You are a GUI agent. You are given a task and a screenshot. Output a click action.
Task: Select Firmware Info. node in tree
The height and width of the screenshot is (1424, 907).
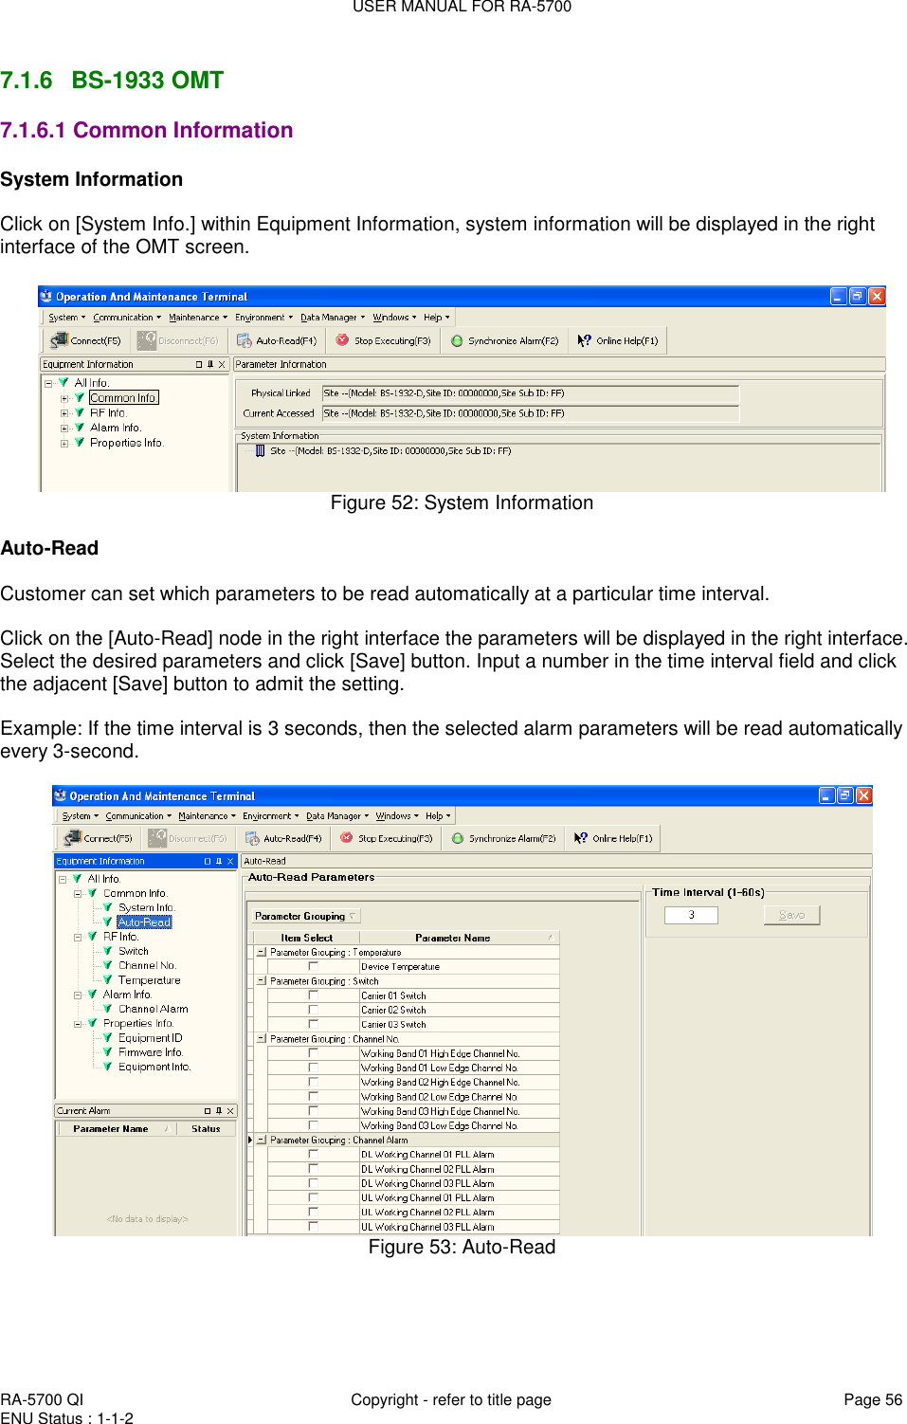(150, 1052)
